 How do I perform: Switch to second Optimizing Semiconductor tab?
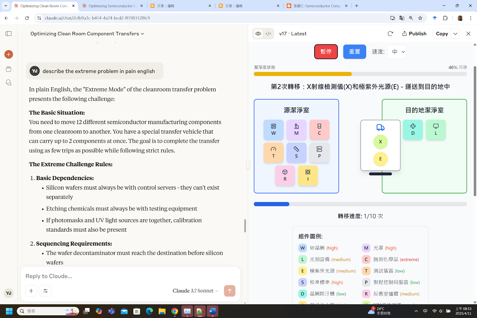(x=112, y=6)
